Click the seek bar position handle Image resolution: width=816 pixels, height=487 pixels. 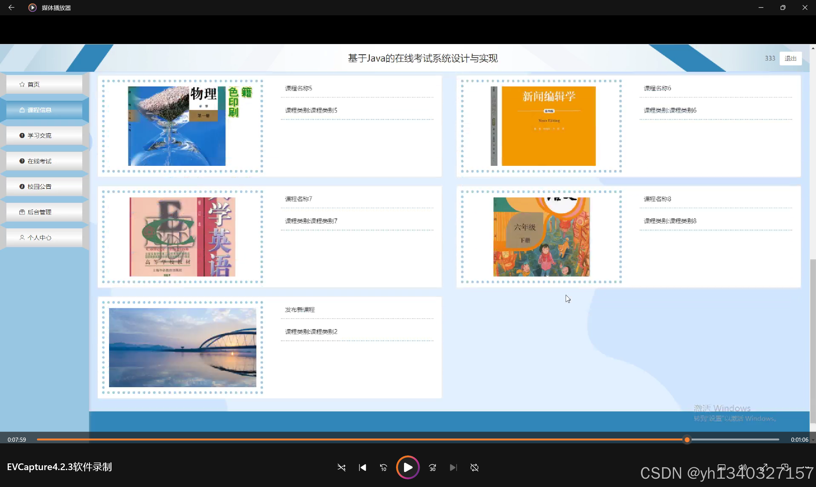tap(687, 440)
